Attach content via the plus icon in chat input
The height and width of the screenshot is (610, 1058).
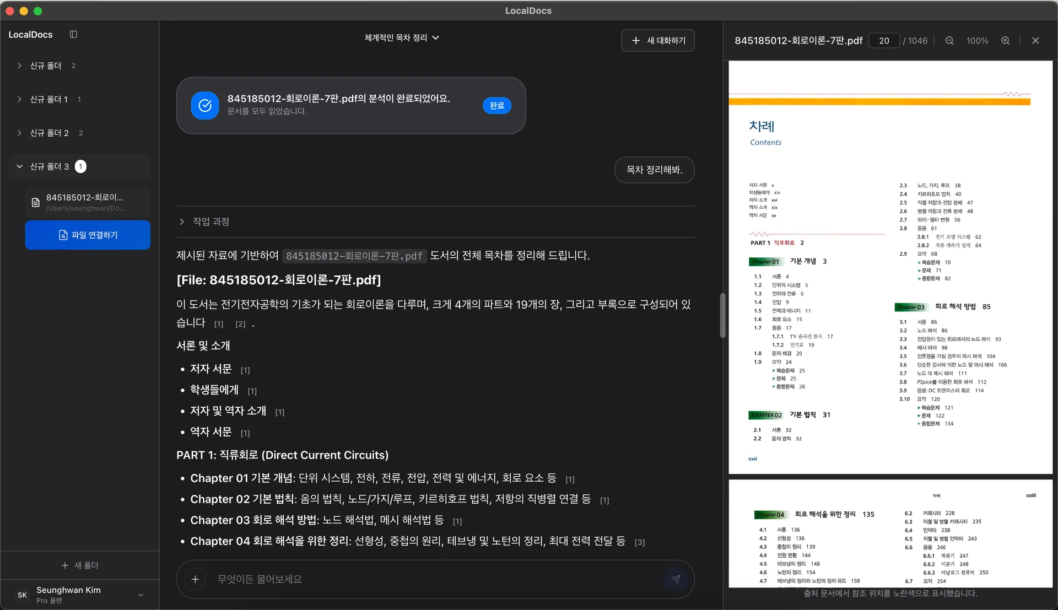click(x=195, y=579)
